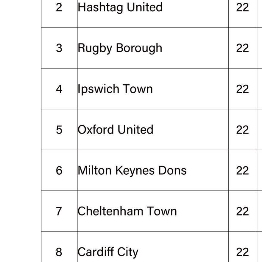Viewport: 262px width, 262px height.
Task: Select the position number 3 cell
Action: pos(59,48)
